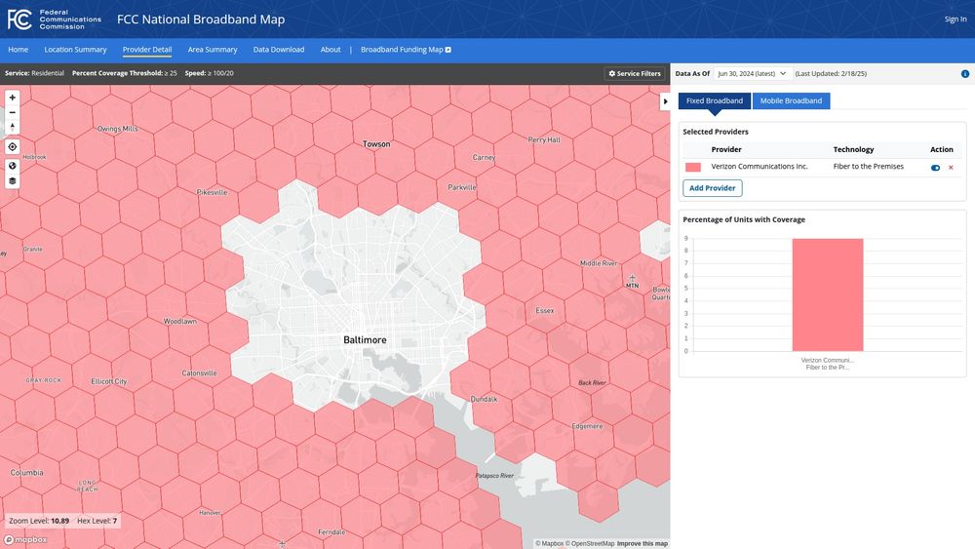The height and width of the screenshot is (549, 975).
Task: Click Improve this map link
Action: tap(643, 543)
